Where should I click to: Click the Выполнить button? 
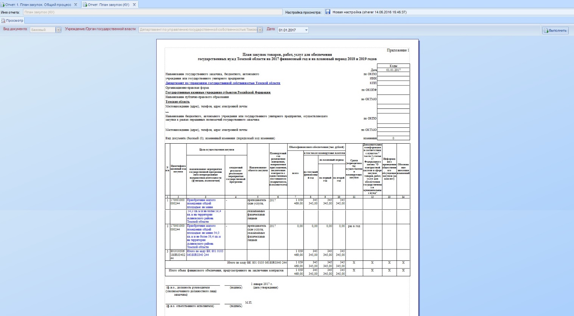pos(555,31)
